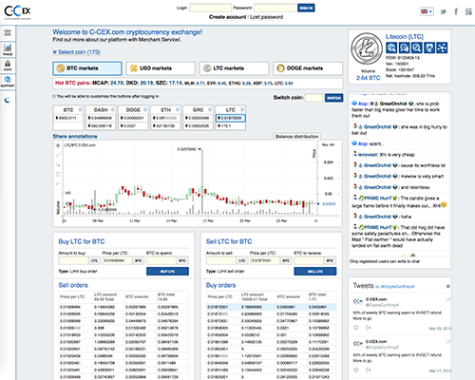
Task: Click the round icon on DASH box
Action: 113,109
